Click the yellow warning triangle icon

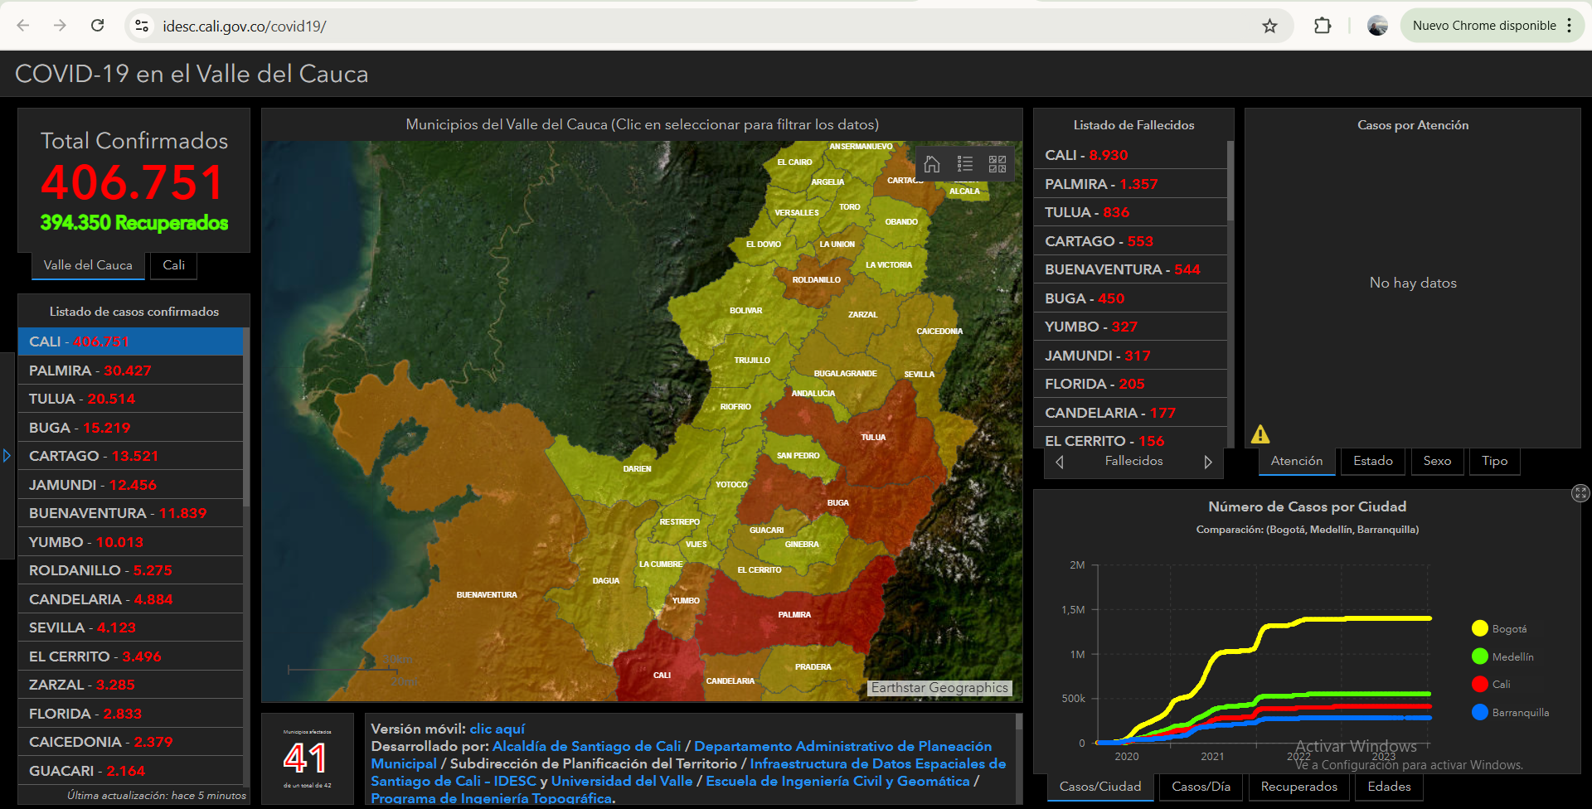[1260, 434]
